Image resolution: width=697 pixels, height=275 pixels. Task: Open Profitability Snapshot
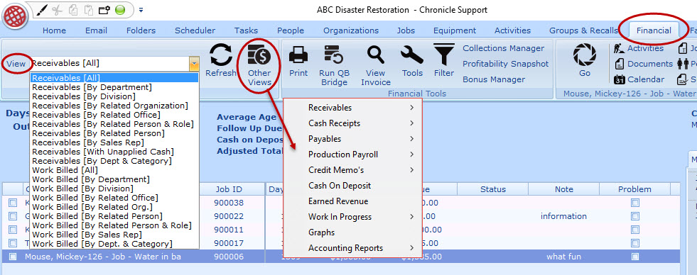tap(506, 64)
